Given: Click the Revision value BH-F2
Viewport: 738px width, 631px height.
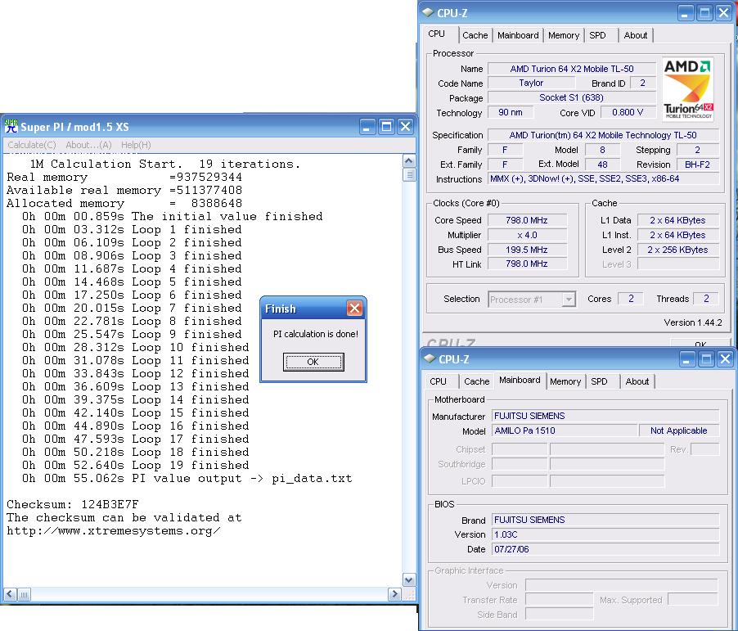Looking at the screenshot, I should tap(698, 165).
